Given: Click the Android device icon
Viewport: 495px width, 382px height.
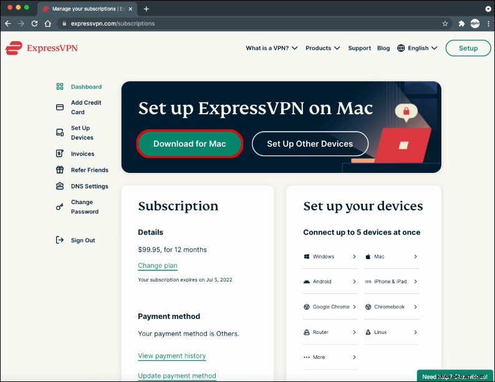Looking at the screenshot, I should 307,282.
